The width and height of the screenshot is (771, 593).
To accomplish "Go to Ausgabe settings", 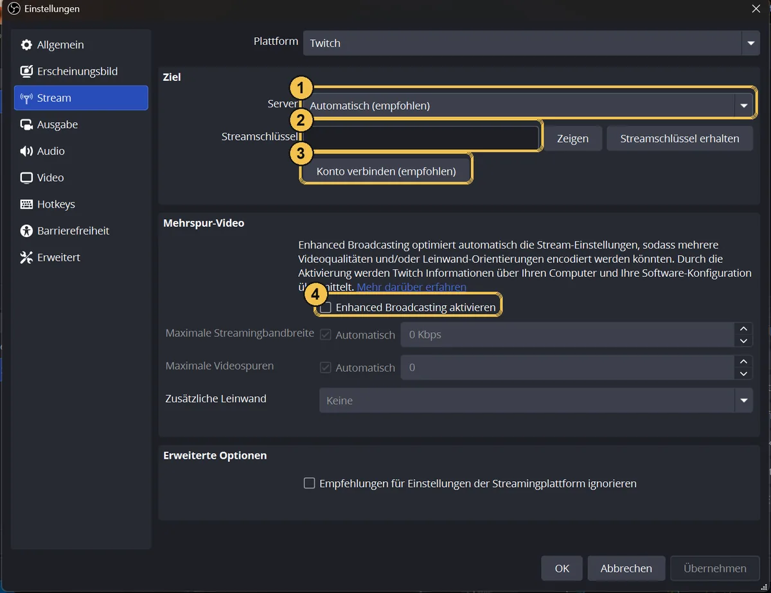I will pos(81,125).
